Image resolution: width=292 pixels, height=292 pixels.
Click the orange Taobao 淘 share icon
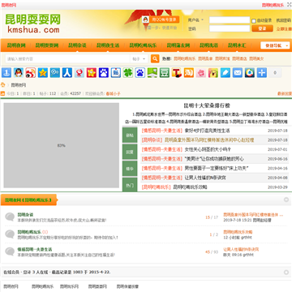tap(188, 72)
